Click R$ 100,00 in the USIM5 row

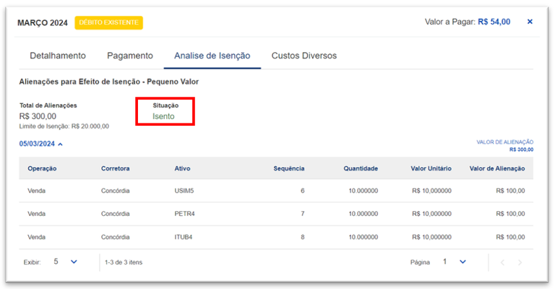(x=510, y=191)
